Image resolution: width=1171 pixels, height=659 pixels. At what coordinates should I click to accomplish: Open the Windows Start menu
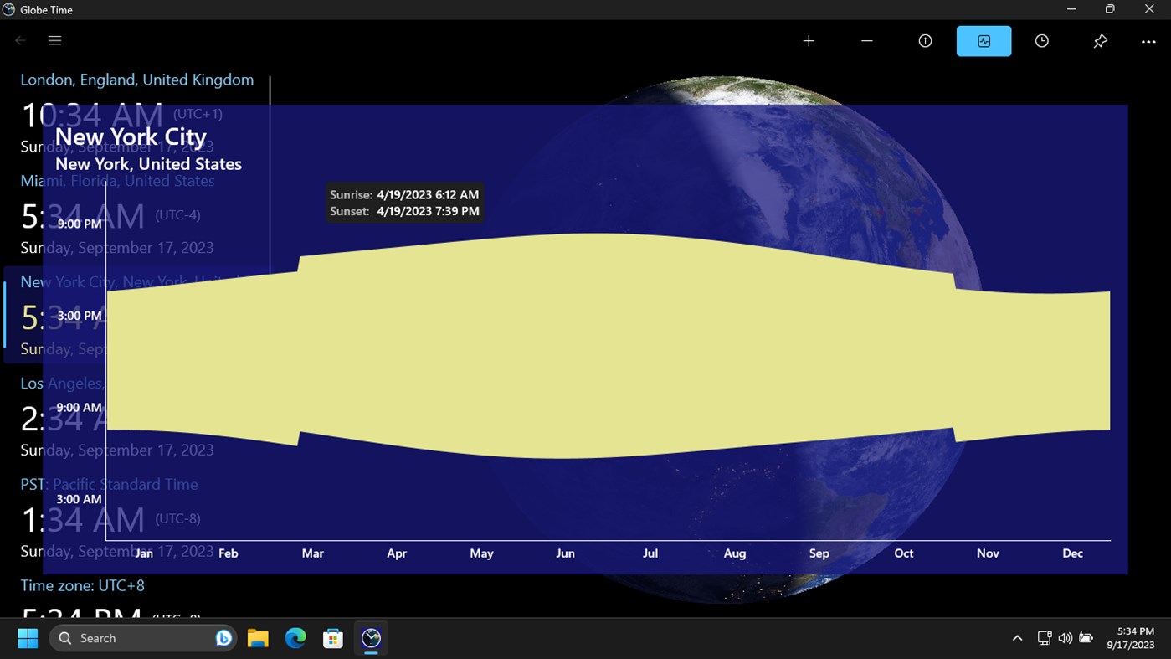(28, 638)
